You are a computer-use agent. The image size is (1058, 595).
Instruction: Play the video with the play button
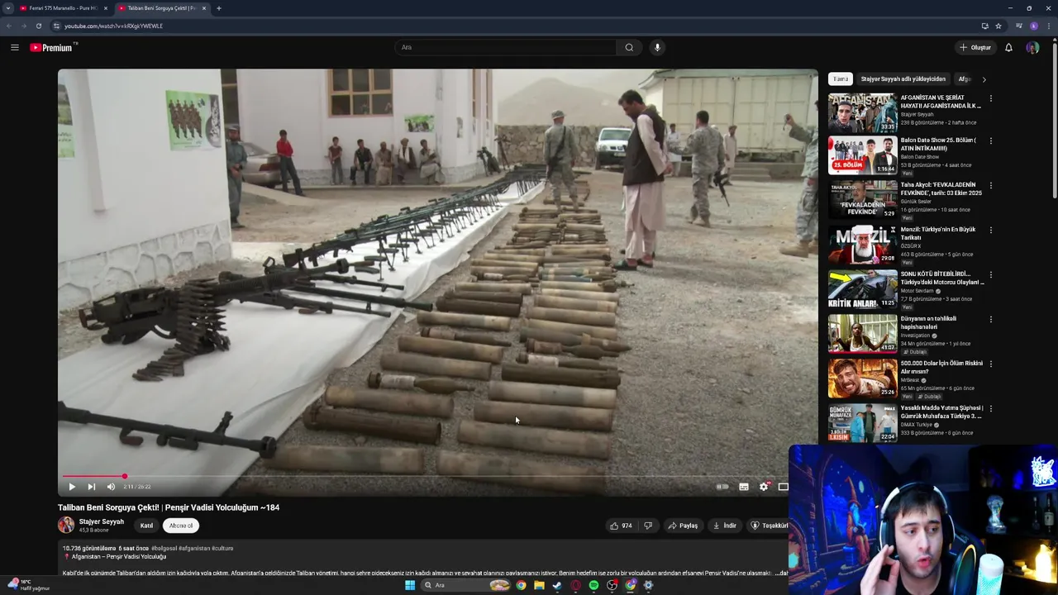[72, 487]
